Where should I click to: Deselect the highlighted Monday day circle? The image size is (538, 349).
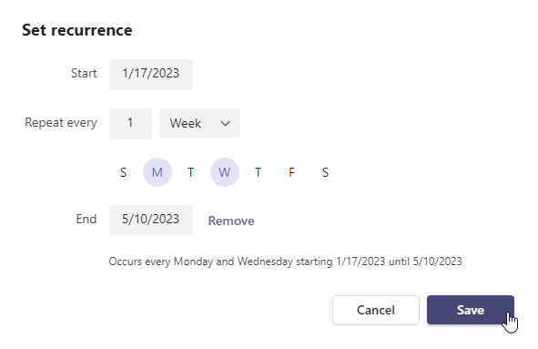157,172
